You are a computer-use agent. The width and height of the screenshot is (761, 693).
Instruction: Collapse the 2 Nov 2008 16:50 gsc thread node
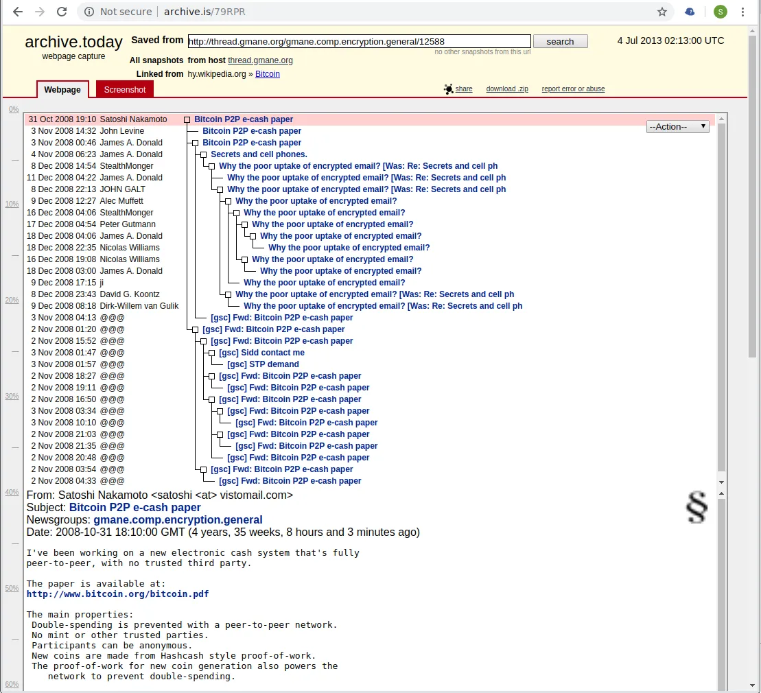pyautogui.click(x=211, y=399)
